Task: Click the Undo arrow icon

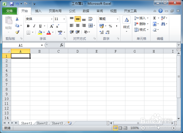Action: point(17,4)
